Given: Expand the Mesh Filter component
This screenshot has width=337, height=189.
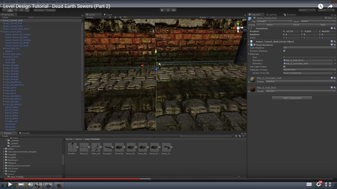Looking at the screenshot, I should click(249, 42).
